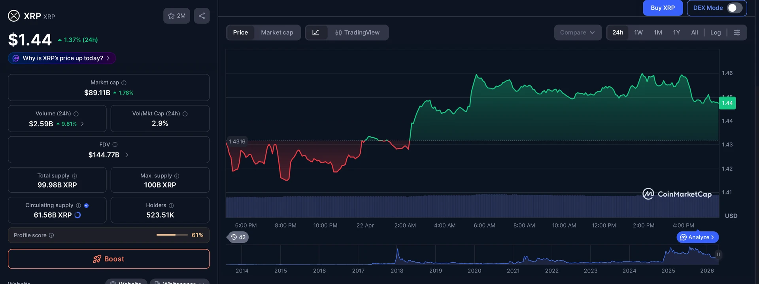759x284 pixels.
Task: Expand FDV details chevron
Action: [x=126, y=155]
